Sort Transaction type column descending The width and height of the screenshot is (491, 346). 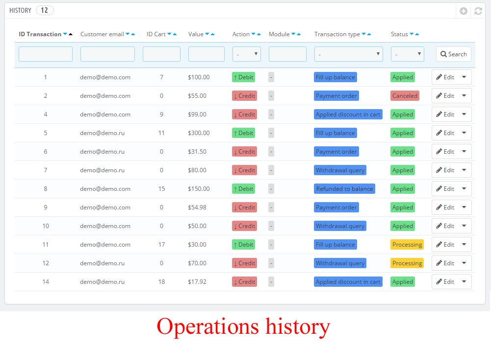click(x=363, y=34)
